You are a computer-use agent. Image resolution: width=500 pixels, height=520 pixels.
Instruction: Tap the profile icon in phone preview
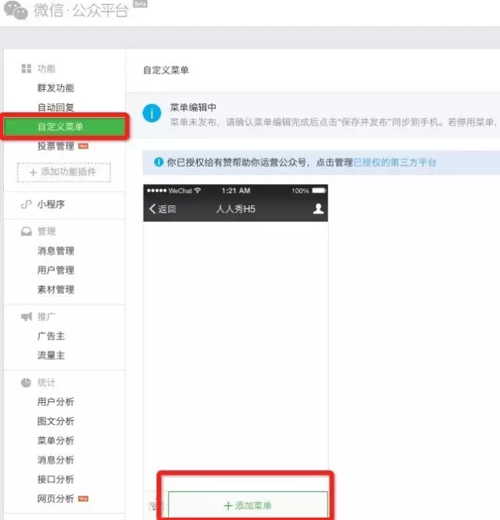(318, 208)
